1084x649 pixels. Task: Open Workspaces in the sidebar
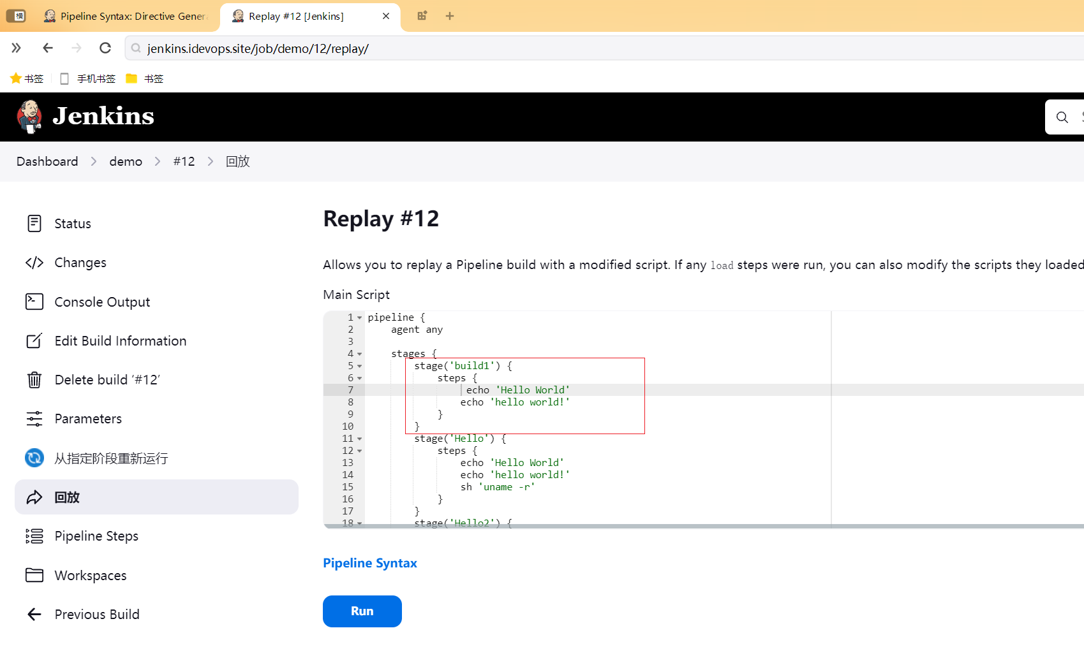[x=156, y=575]
